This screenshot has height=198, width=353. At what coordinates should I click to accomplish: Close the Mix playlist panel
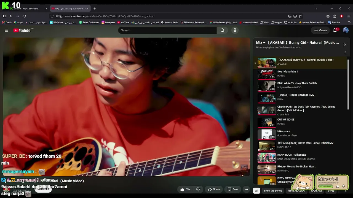[345, 45]
